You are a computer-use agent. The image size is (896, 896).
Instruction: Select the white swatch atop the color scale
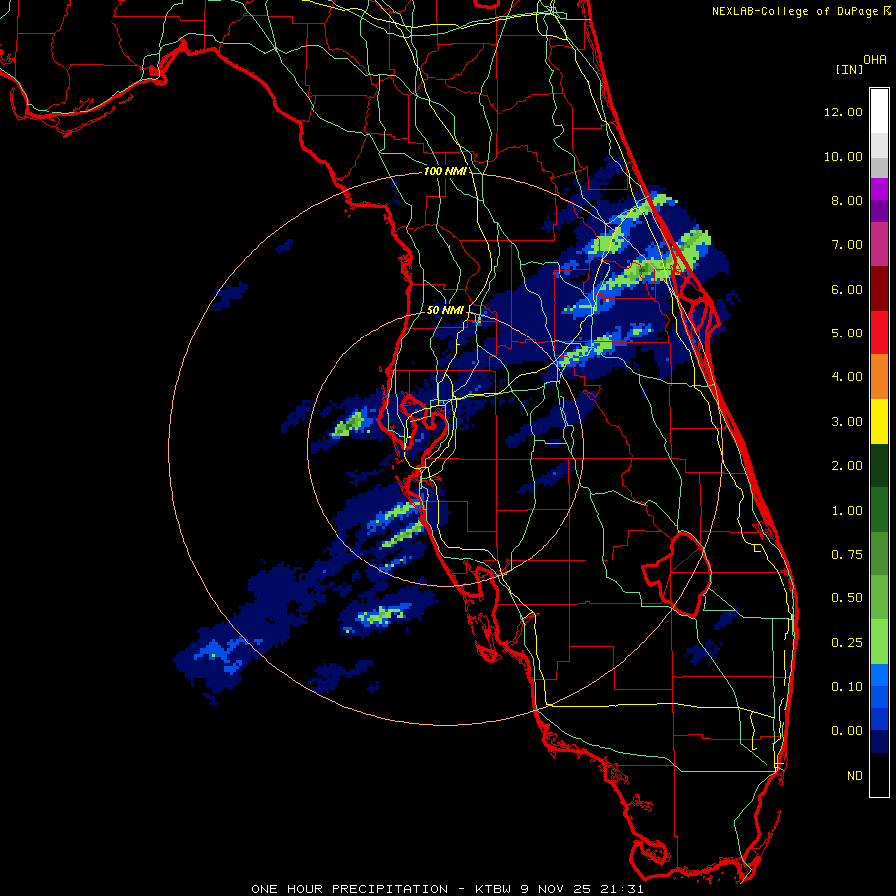click(x=879, y=112)
